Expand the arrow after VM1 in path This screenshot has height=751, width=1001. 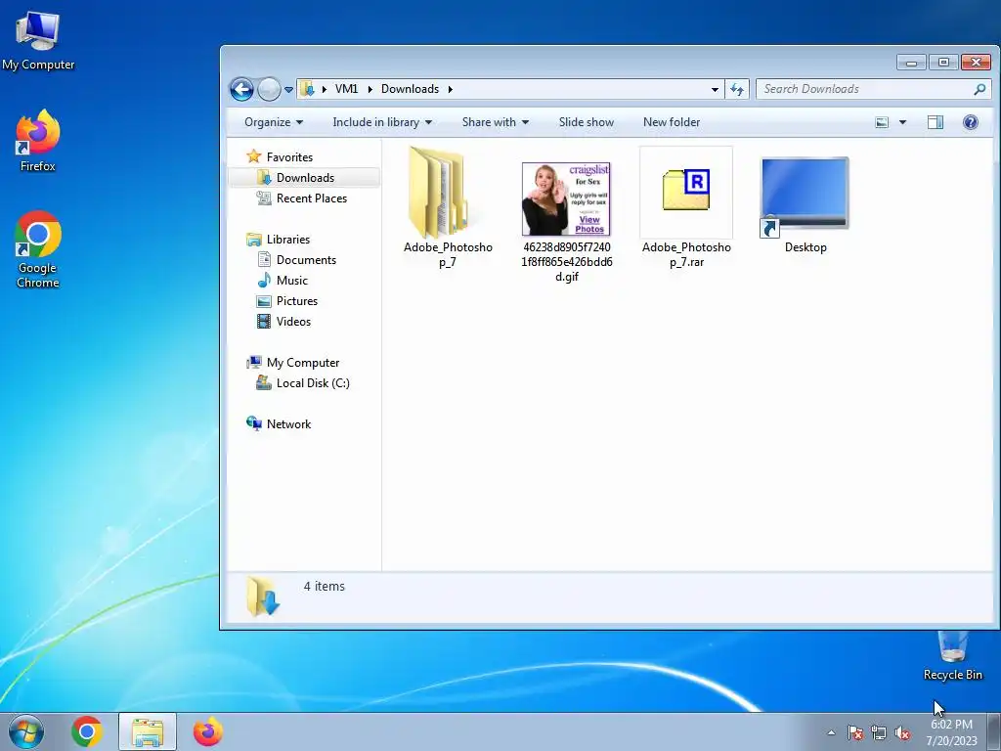pos(370,89)
